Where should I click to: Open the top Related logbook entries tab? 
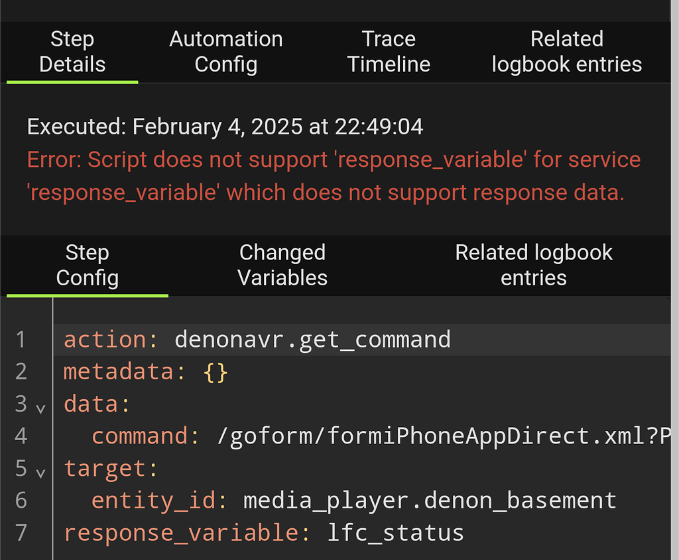click(567, 52)
